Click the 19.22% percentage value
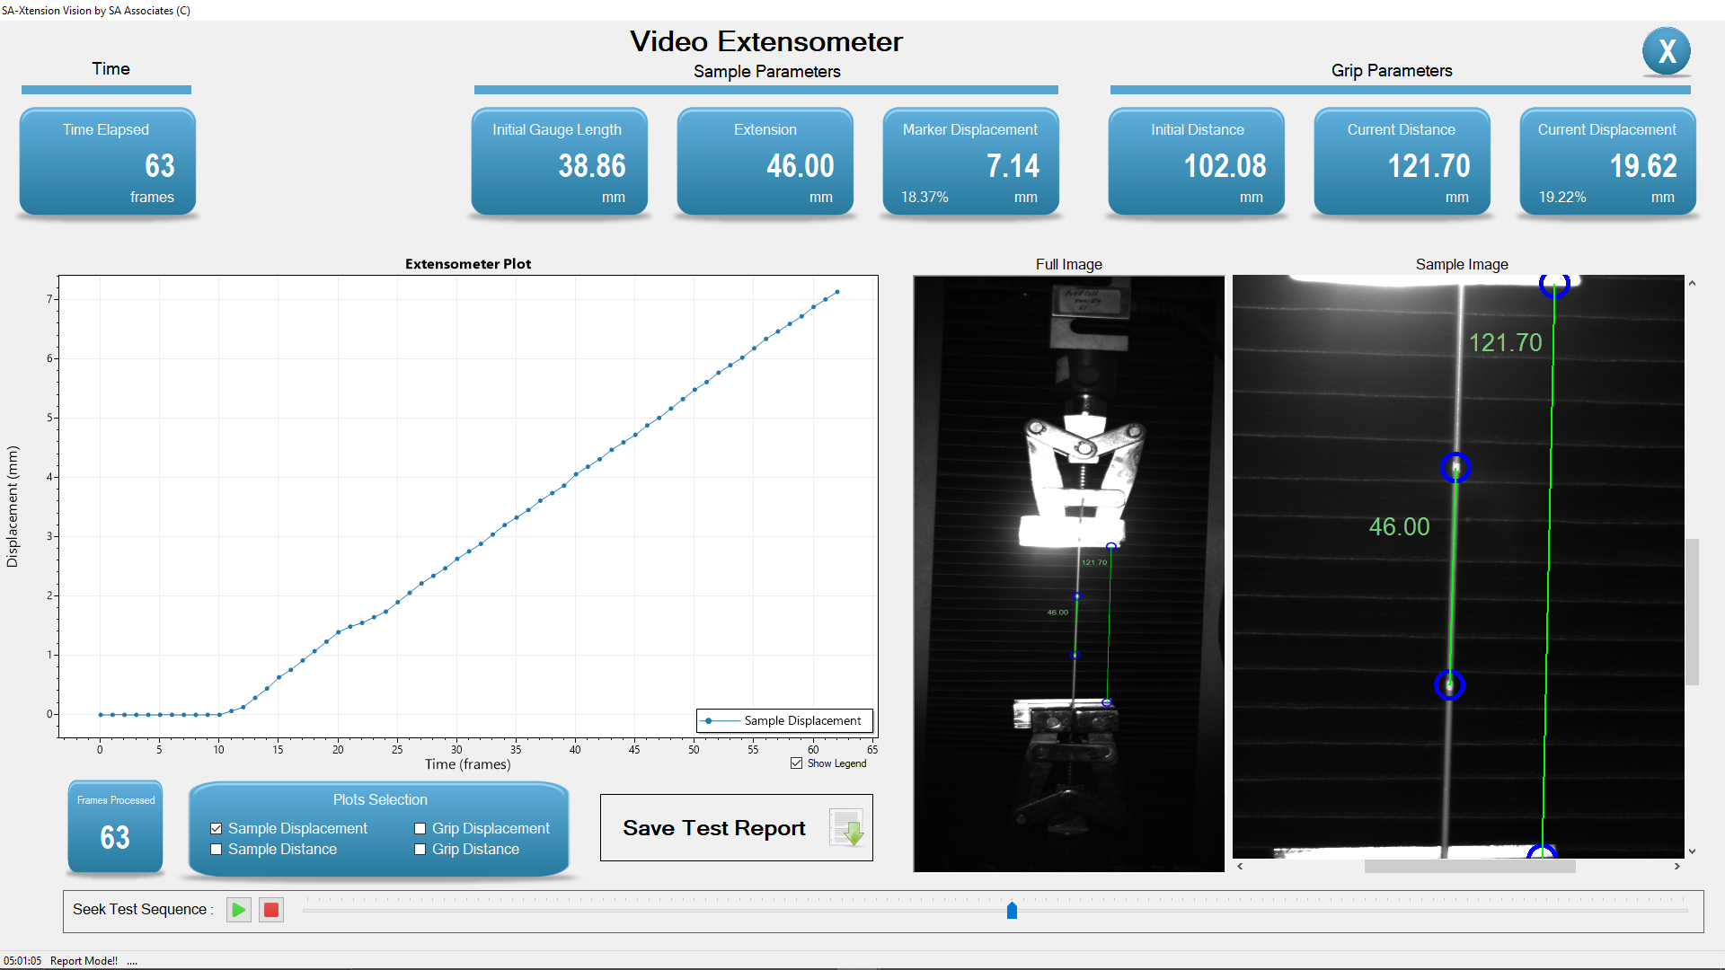The height and width of the screenshot is (970, 1725). [x=1562, y=197]
